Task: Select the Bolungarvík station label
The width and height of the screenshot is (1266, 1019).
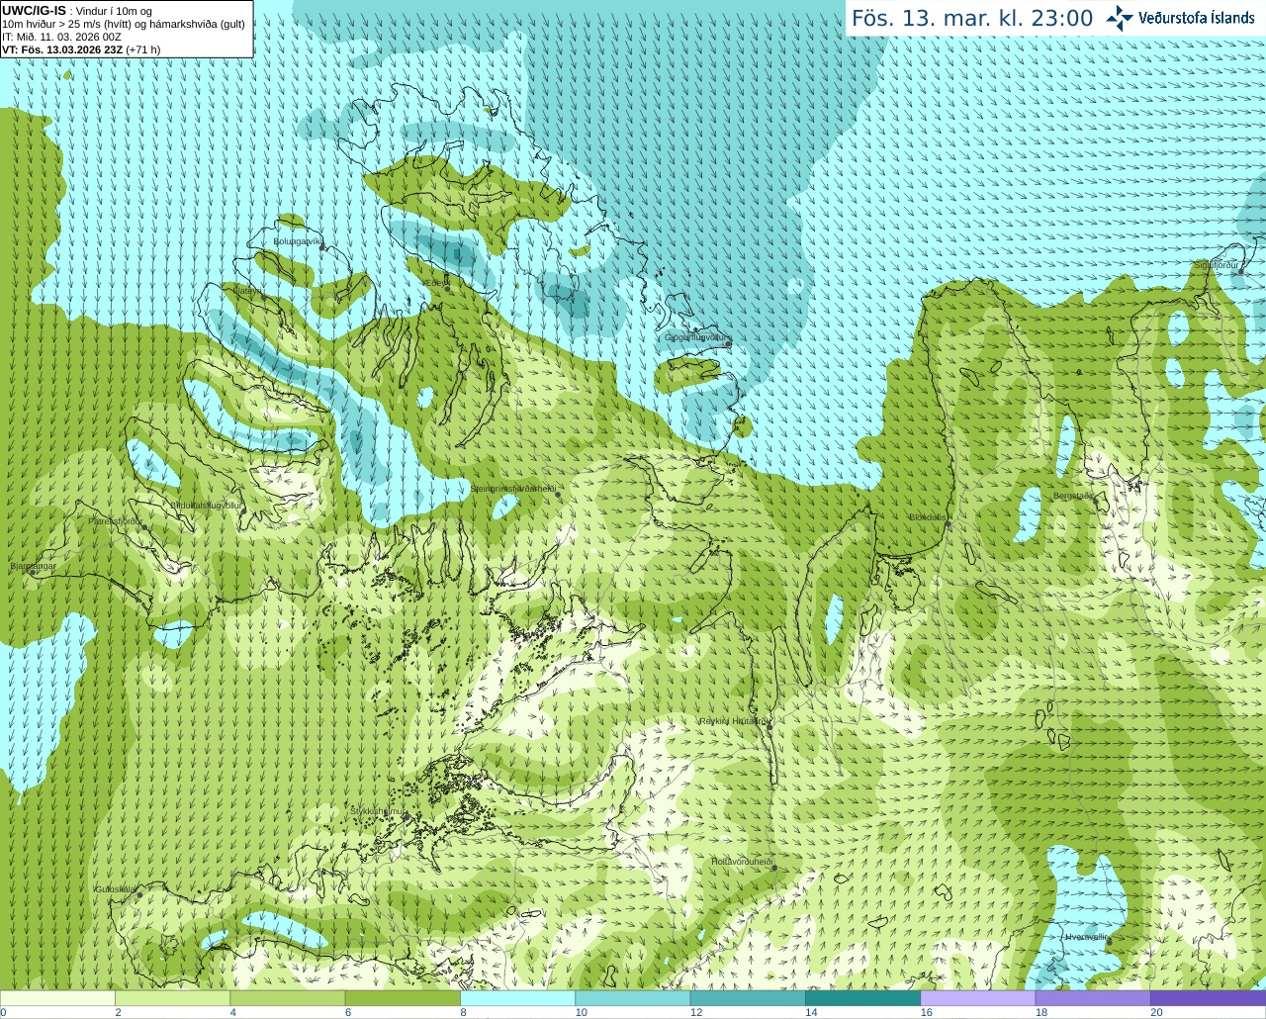Action: (298, 241)
